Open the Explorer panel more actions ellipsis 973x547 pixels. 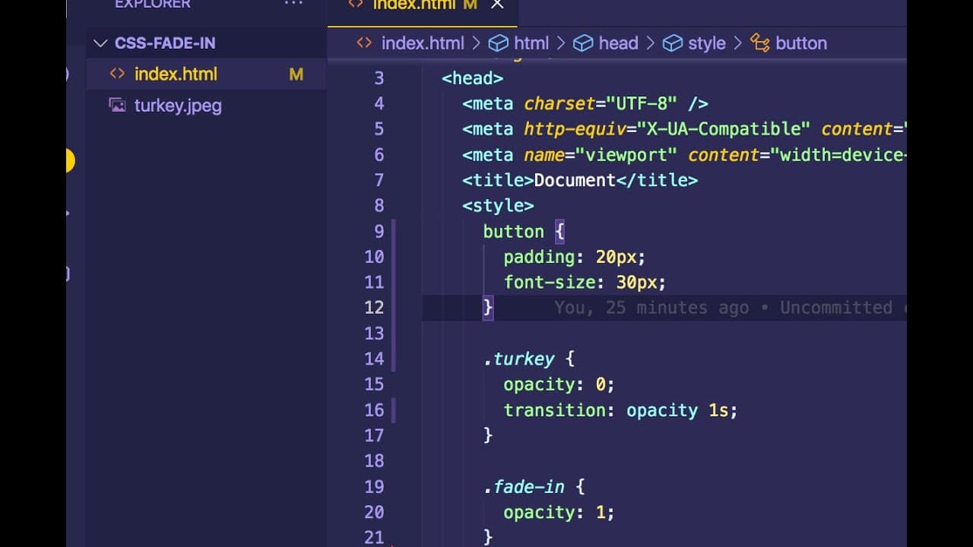coord(293,4)
